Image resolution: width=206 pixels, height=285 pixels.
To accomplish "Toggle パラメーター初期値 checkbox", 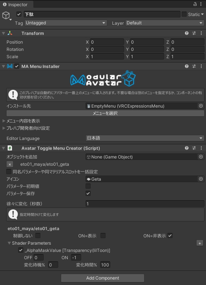I will coord(88,186).
